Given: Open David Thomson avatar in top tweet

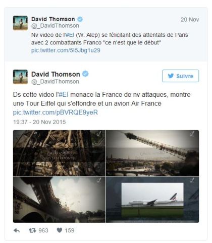Looking at the screenshot, I should tap(20, 23).
